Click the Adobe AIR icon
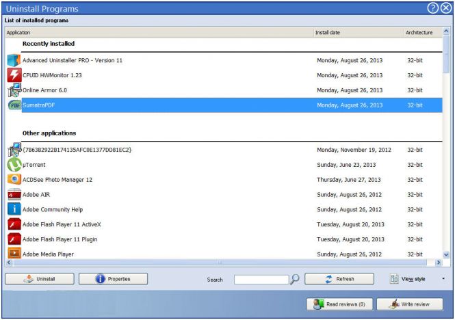This screenshot has height=320, width=455. [14, 194]
